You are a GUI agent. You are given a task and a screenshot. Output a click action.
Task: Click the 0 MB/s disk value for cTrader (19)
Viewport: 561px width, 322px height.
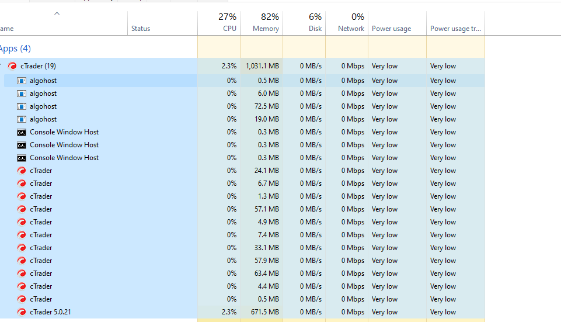(x=311, y=66)
